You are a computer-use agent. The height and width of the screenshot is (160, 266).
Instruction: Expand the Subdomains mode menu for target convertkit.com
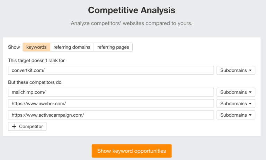pos(236,70)
